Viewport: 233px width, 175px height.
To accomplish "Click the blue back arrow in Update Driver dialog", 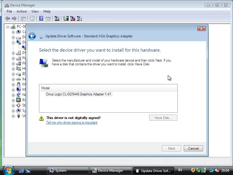I will (x=32, y=36).
